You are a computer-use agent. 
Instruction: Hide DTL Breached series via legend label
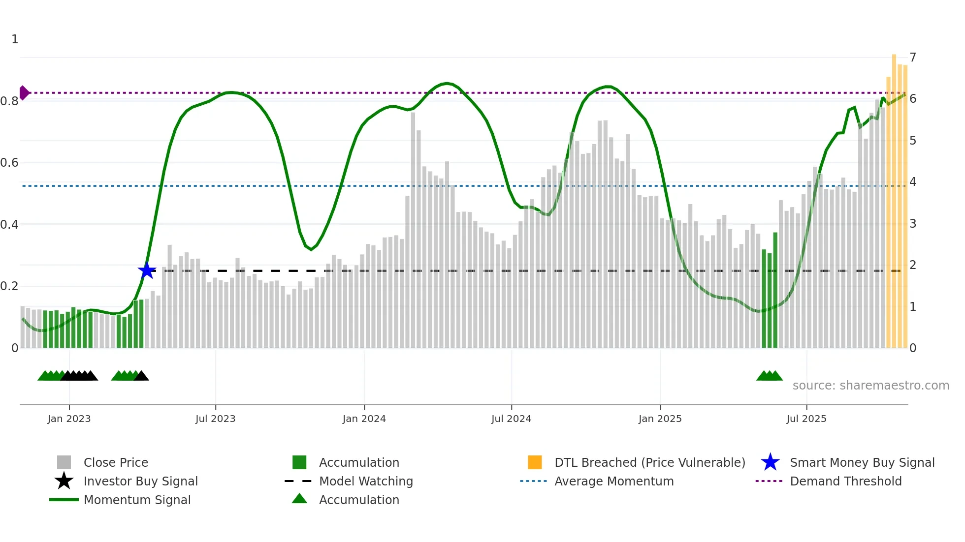(649, 462)
